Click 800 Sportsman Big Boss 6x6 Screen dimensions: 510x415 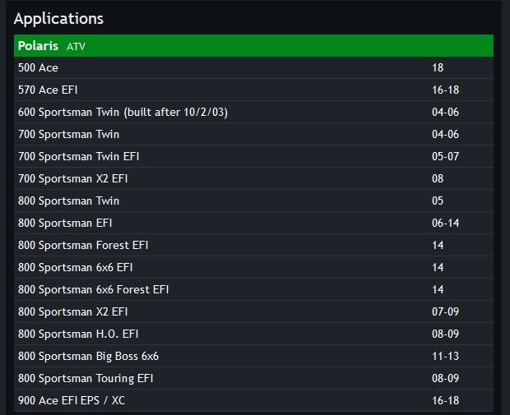point(253,356)
